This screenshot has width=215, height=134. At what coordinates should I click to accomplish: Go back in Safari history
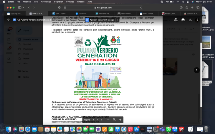point(29,8)
